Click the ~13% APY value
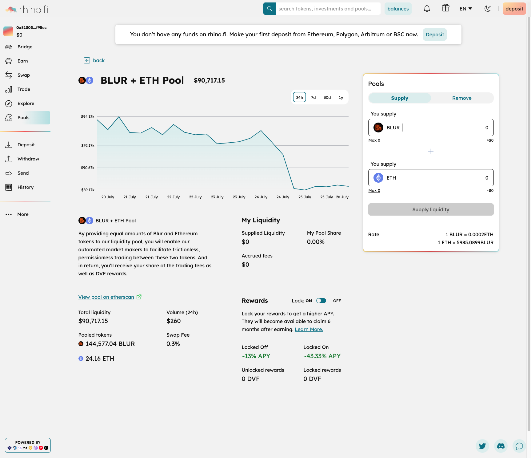Screen dimensions: 531x458 [x=256, y=356]
